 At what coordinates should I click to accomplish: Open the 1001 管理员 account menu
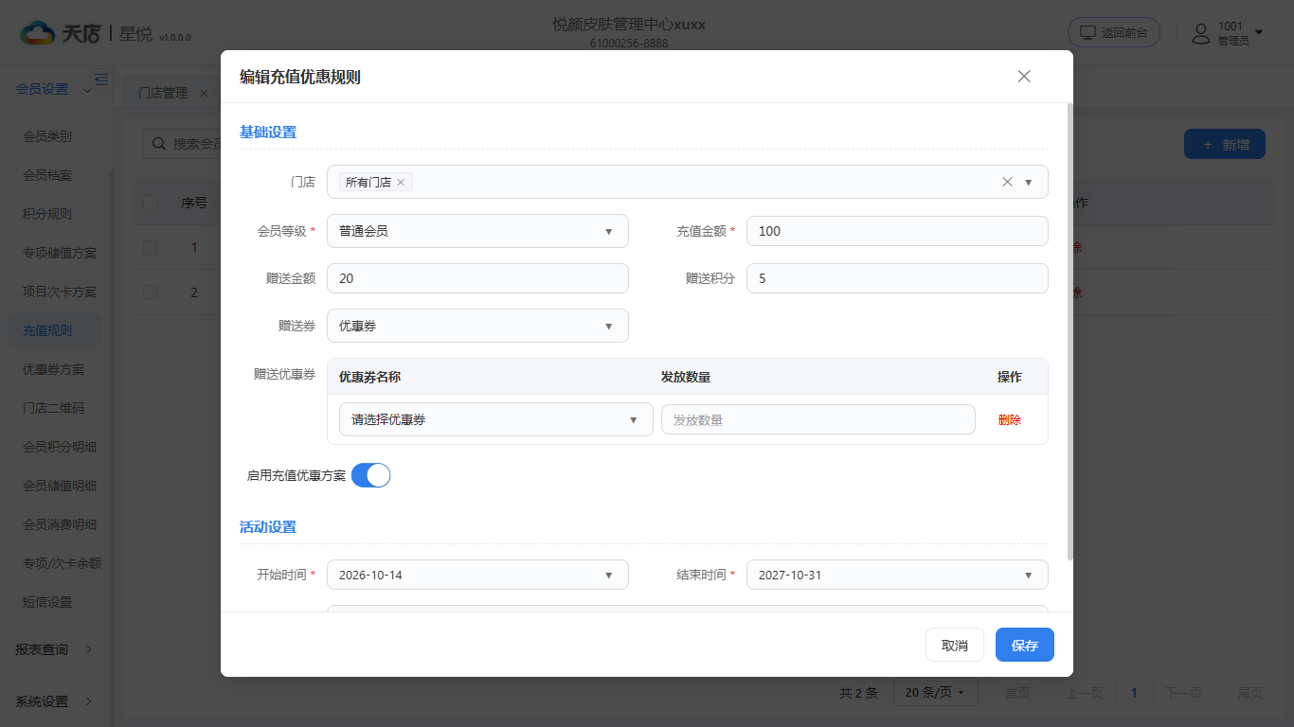tap(1228, 34)
